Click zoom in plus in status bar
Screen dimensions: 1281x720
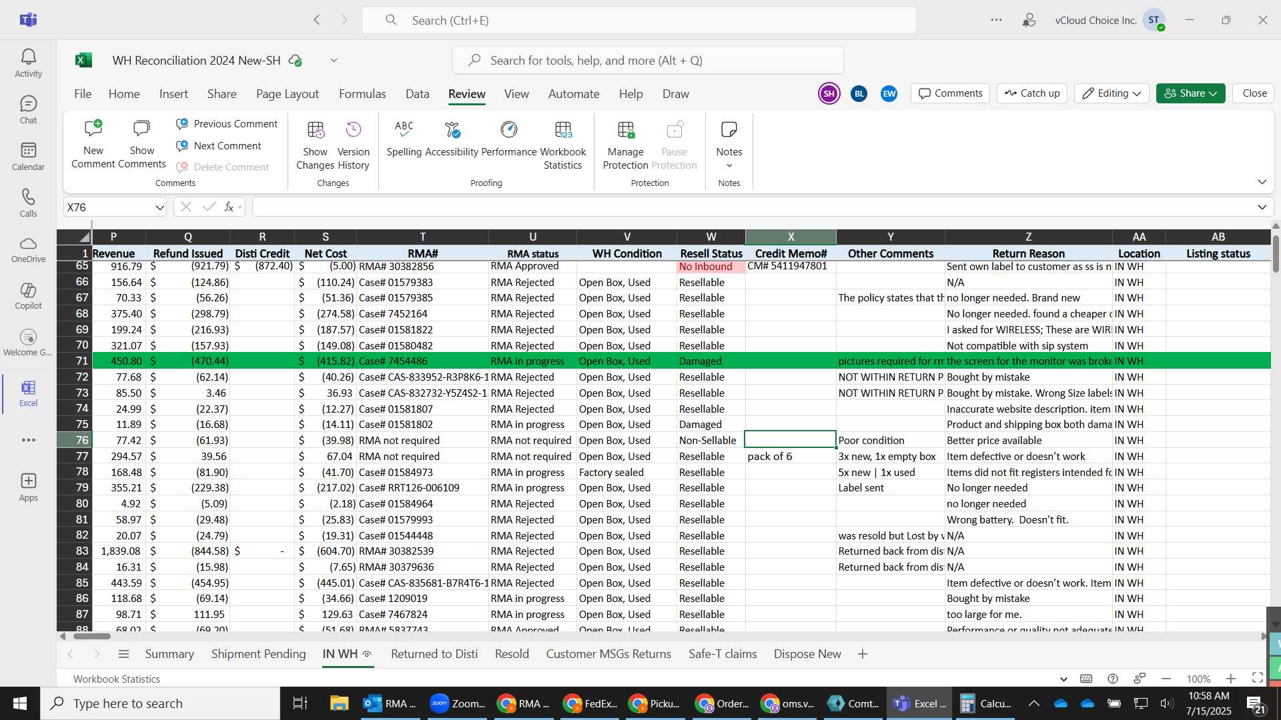[1231, 679]
